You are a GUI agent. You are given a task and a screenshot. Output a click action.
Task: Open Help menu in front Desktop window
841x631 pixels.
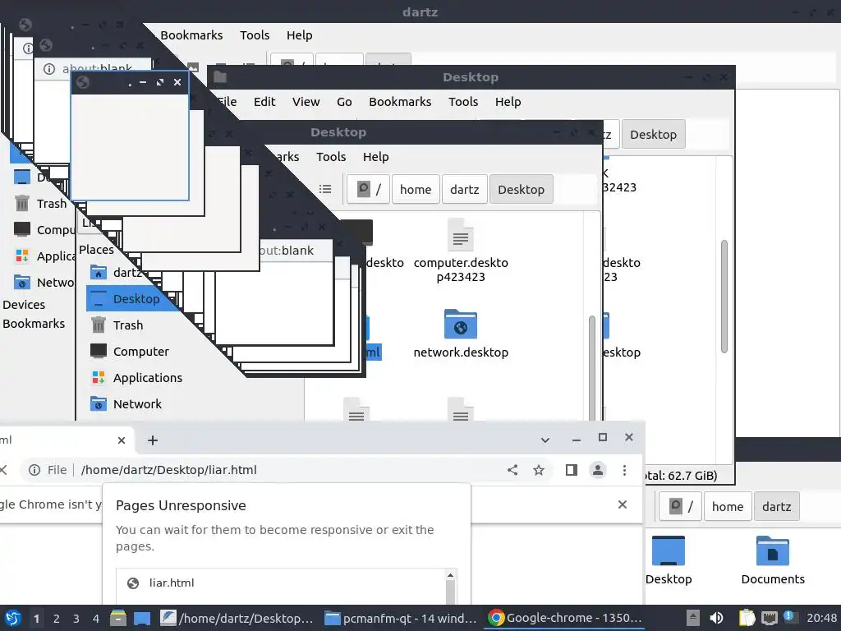pos(375,157)
